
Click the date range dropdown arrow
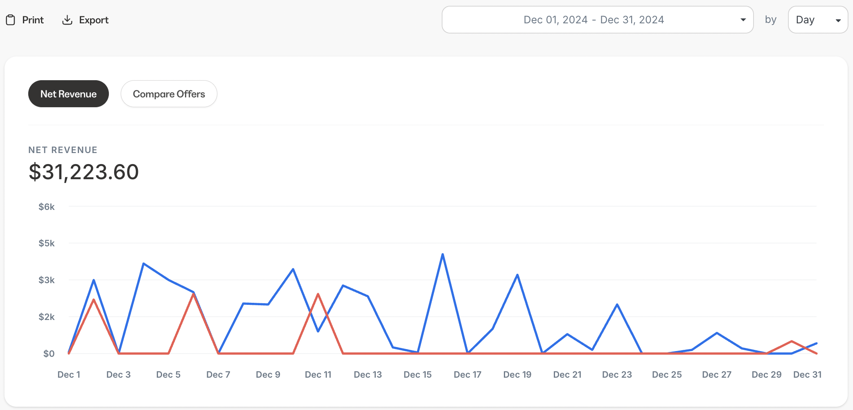(x=743, y=20)
